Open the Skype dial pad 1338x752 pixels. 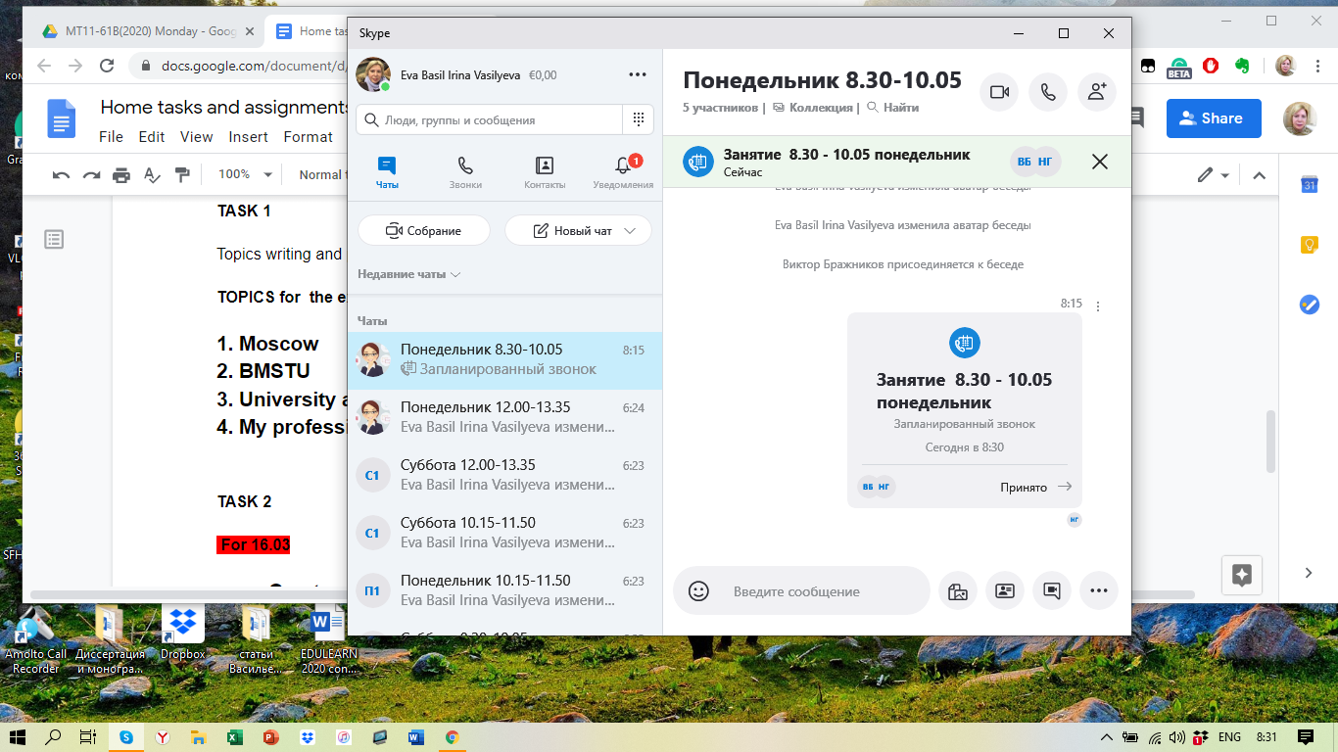(638, 119)
